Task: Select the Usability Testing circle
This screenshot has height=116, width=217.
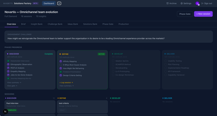Action: point(166,61)
